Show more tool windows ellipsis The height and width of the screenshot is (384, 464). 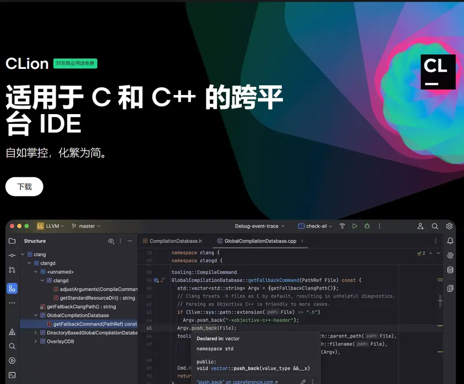pos(12,303)
